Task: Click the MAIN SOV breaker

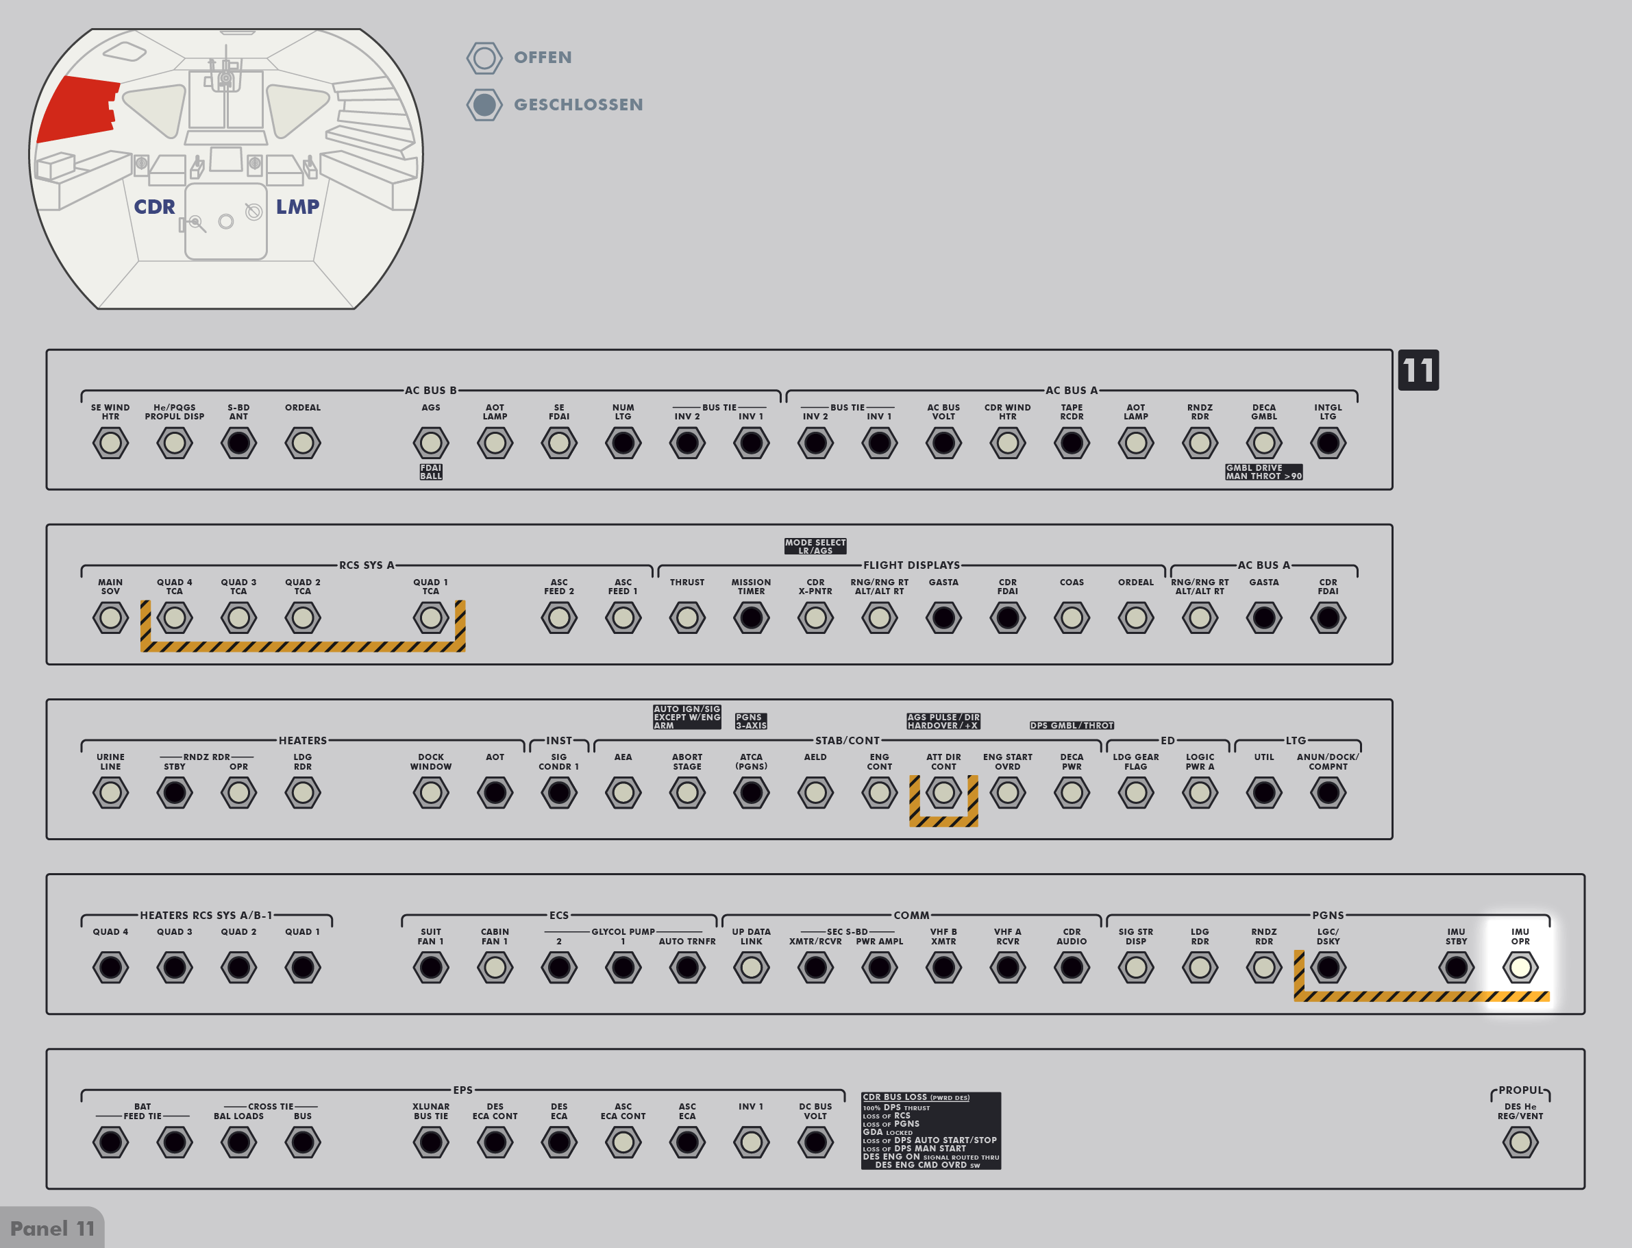Action: pos(110,618)
